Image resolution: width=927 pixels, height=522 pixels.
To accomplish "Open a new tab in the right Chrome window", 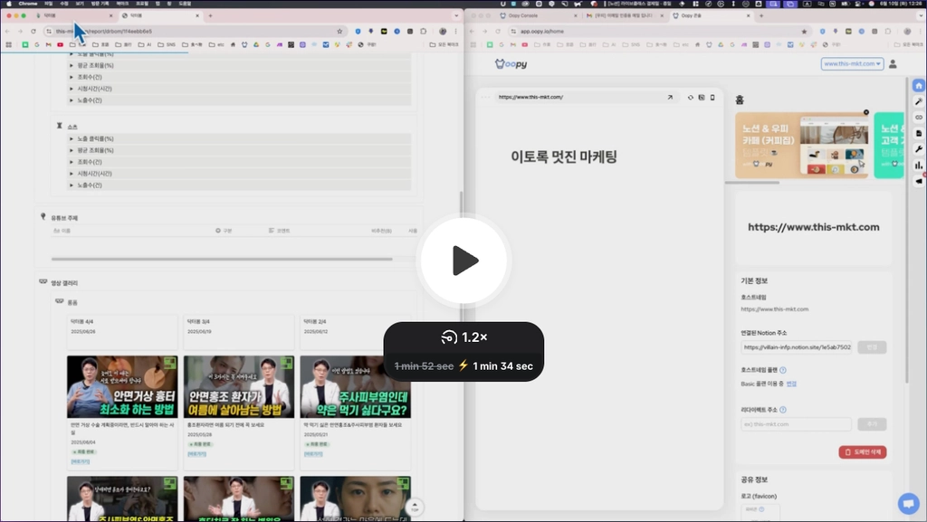I will (760, 16).
